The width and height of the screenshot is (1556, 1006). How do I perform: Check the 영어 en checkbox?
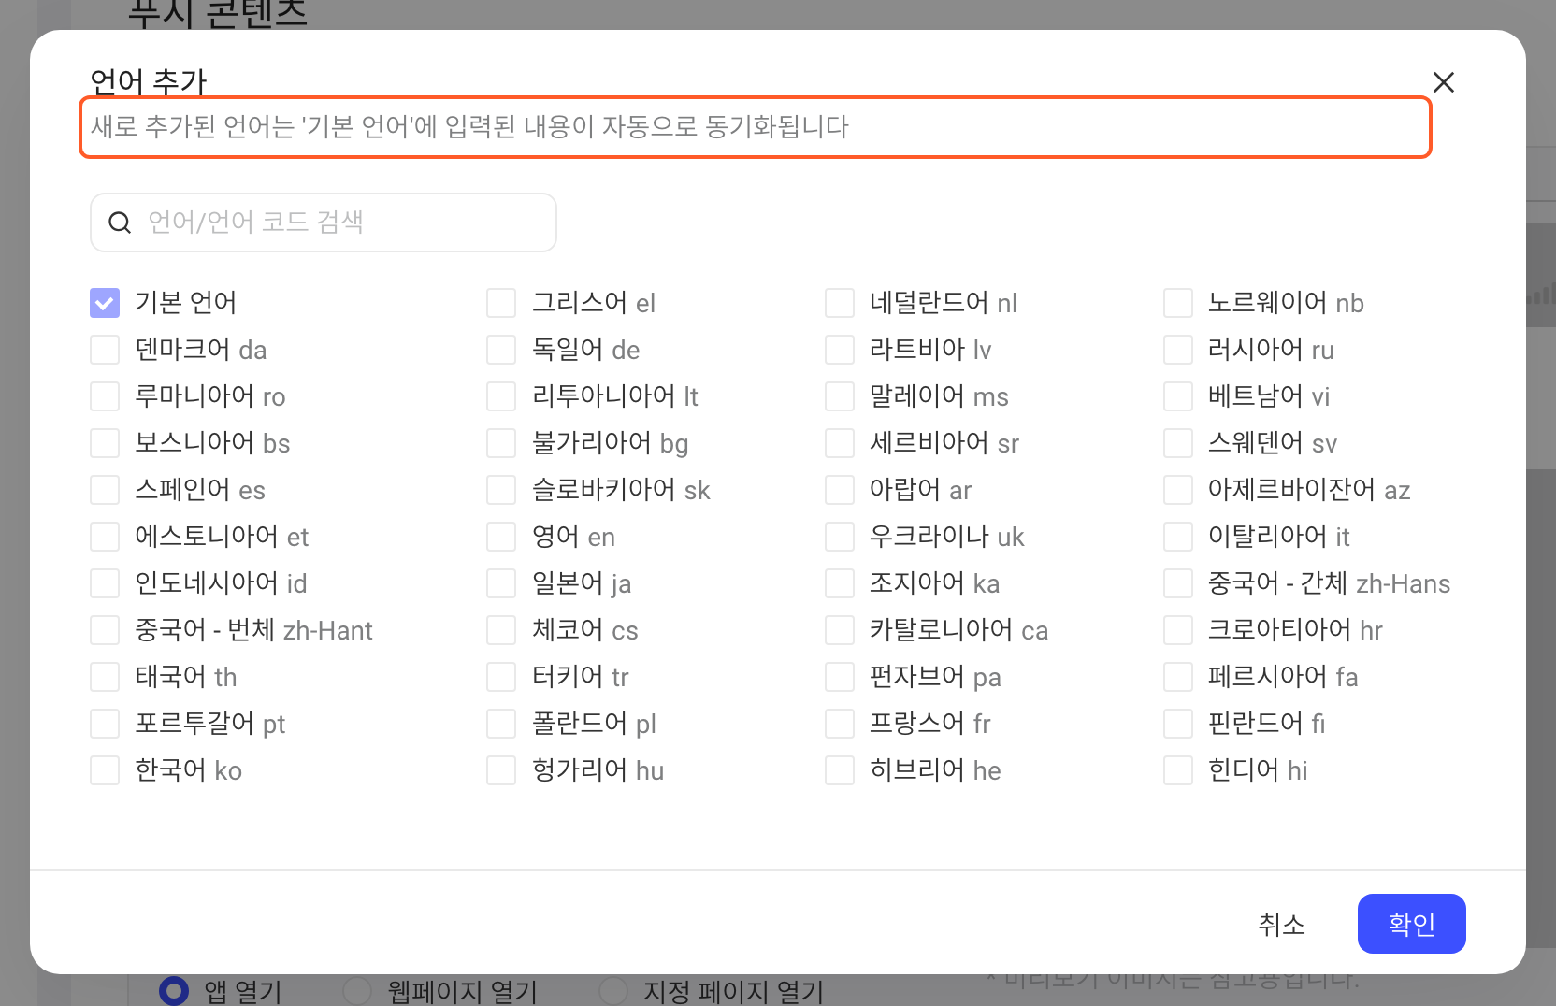point(501,537)
